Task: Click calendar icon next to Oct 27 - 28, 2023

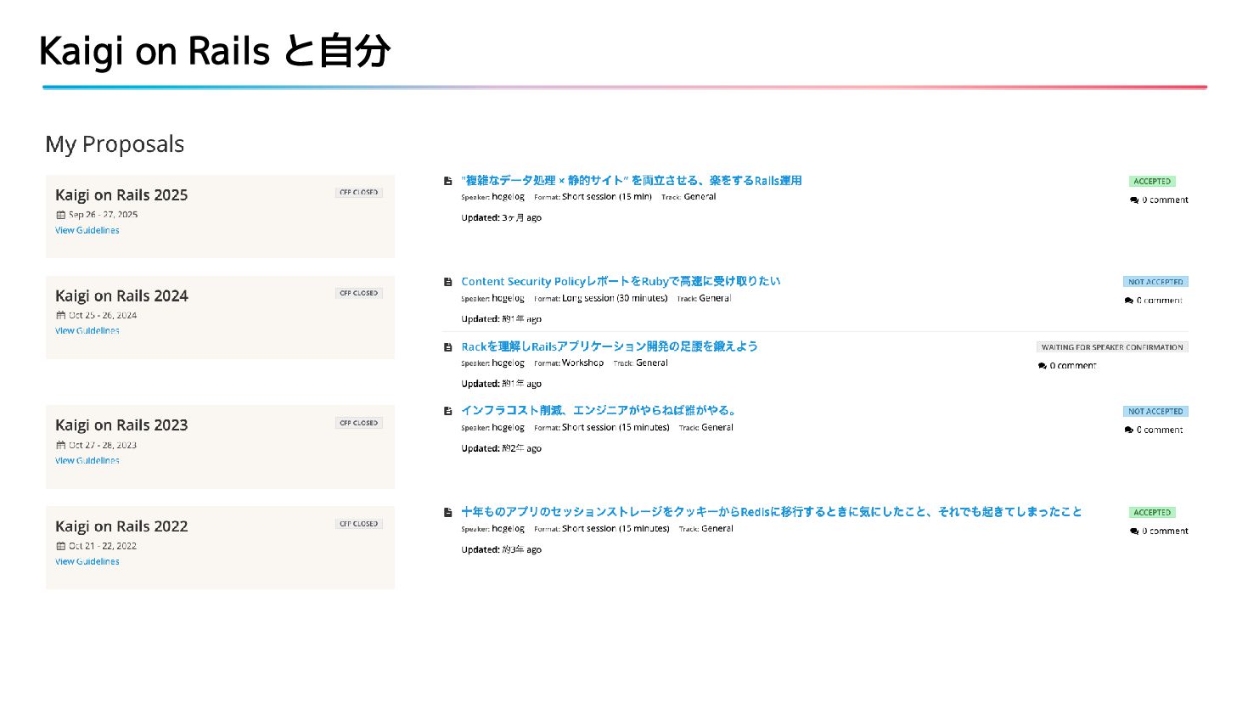Action: 60,445
